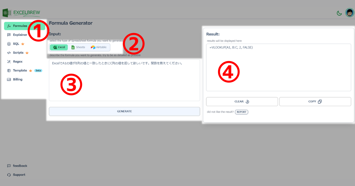This screenshot has height=186, width=355.
Task: Open the Formulas sidebar item
Action: pos(25,26)
